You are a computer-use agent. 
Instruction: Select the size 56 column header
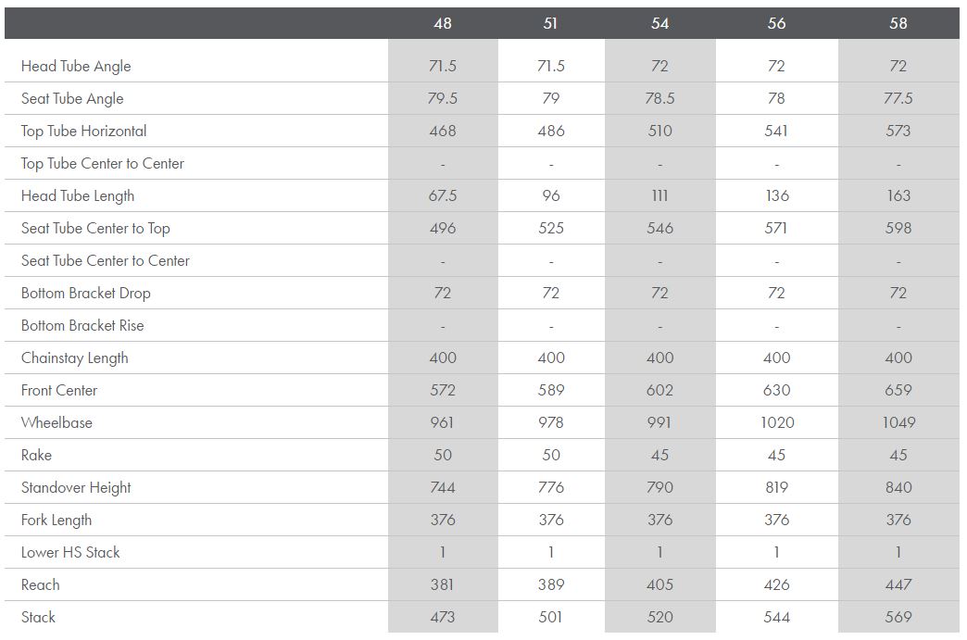pyautogui.click(x=776, y=23)
